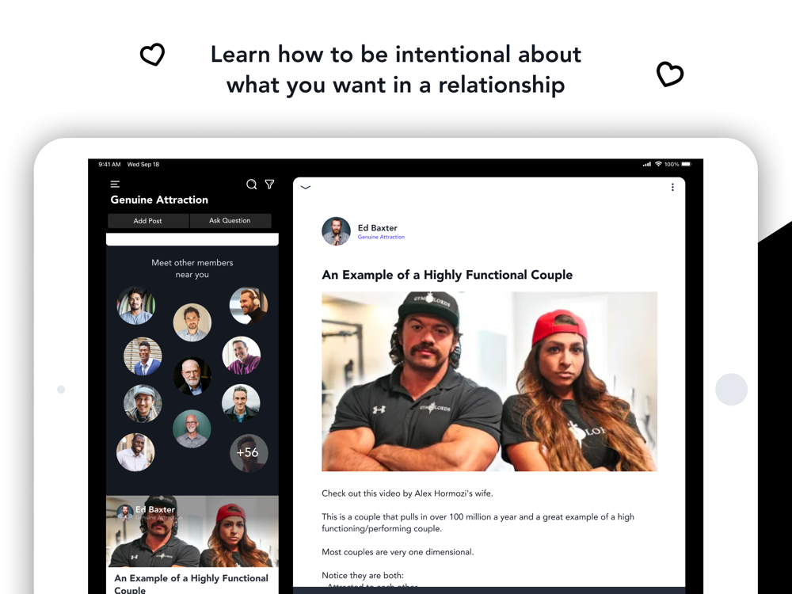Open the large couple photo in the post

(489, 382)
